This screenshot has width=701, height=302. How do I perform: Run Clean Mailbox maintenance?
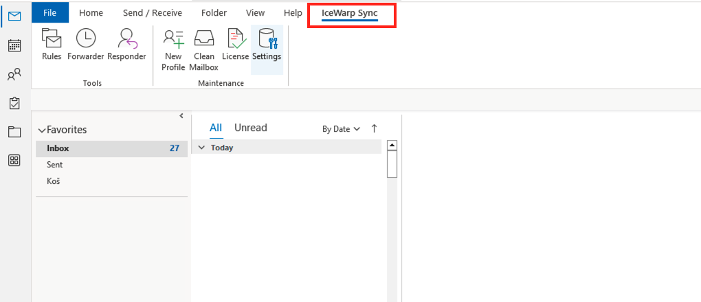[204, 50]
